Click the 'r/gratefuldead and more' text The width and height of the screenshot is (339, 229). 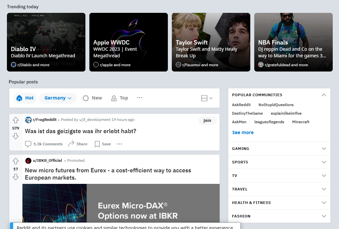click(x=286, y=65)
